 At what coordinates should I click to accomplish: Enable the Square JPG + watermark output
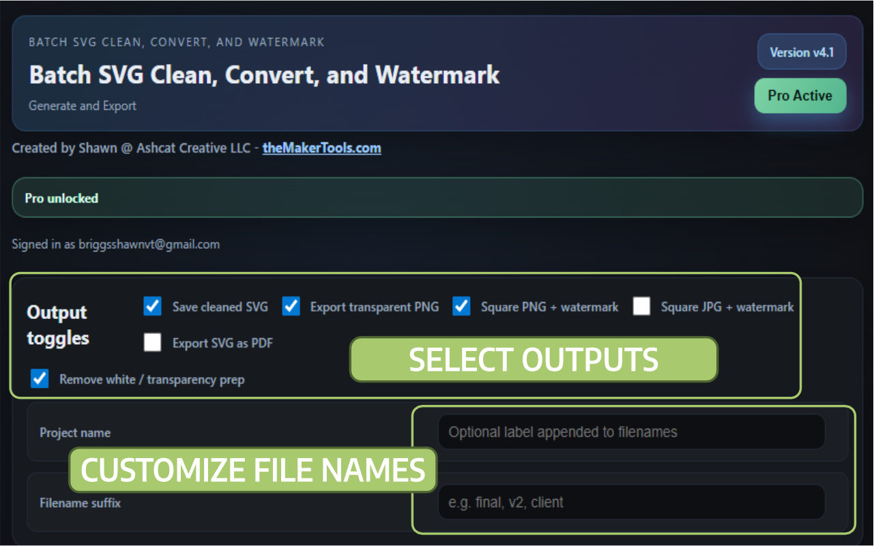coord(641,307)
